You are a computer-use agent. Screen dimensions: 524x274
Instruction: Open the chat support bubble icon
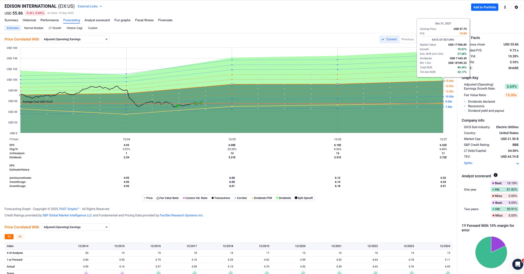(517, 264)
